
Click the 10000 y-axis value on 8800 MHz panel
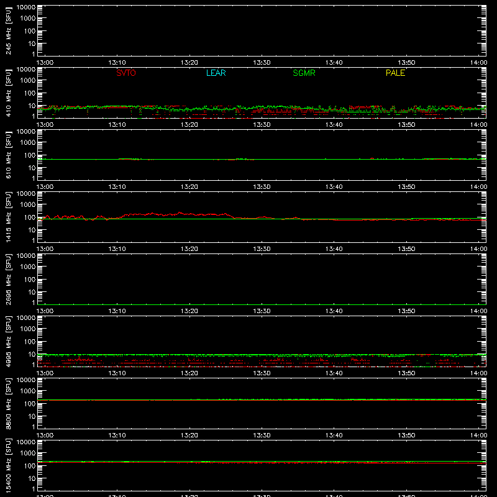tap(26, 380)
